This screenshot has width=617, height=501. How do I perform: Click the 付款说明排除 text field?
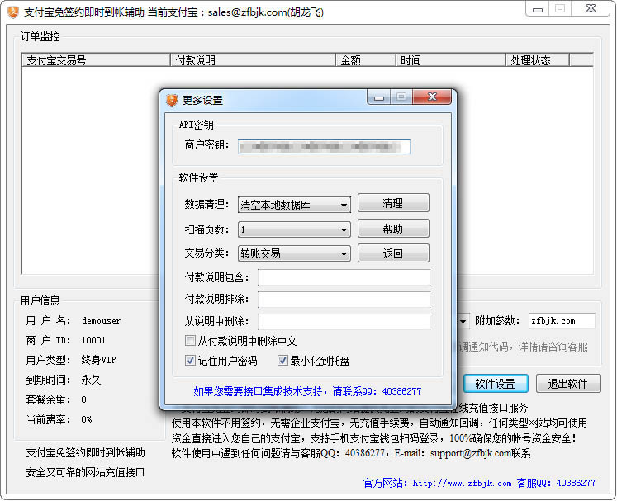pyautogui.click(x=344, y=300)
